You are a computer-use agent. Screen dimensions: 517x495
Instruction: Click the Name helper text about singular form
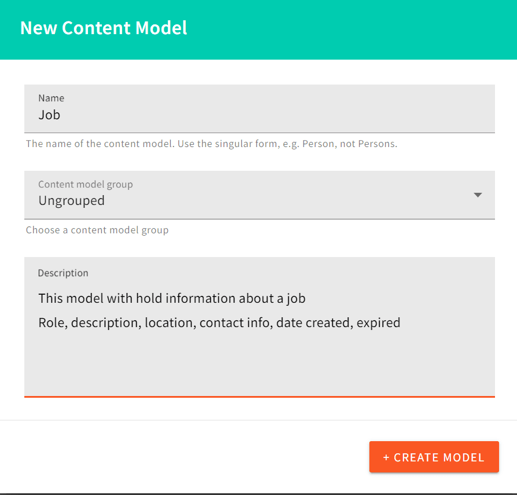(211, 144)
